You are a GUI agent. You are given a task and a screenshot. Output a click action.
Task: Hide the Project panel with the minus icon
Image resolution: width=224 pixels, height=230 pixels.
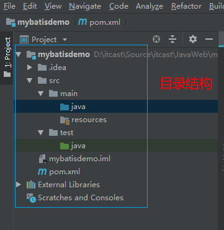[209, 39]
